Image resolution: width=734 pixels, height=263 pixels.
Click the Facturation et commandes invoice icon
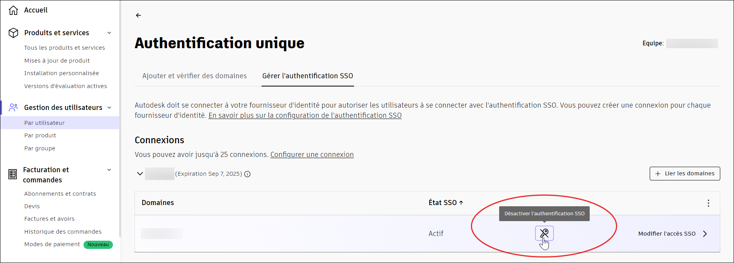13,175
